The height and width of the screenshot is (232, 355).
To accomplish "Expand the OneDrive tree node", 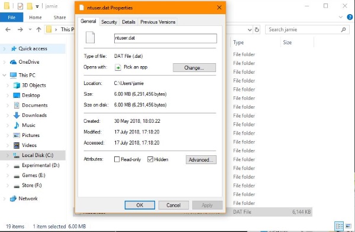I will click(x=4, y=62).
